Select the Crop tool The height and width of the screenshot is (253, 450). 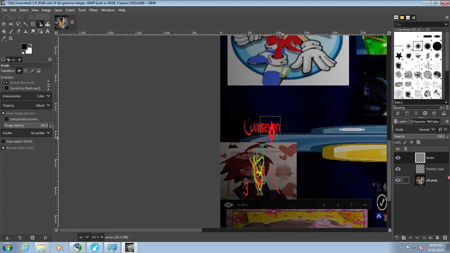point(33,24)
